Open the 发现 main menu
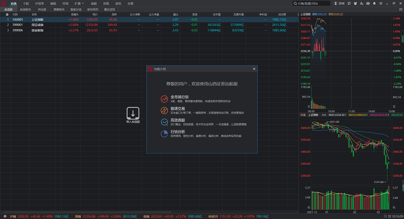This screenshot has width=404, height=219. coord(106,4)
